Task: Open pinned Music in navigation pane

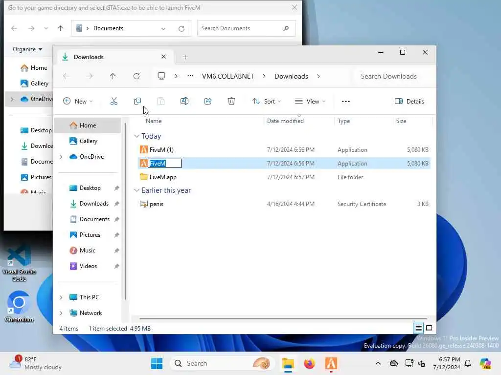Action: [87, 250]
